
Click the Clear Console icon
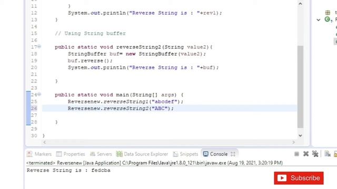tap(328, 154)
